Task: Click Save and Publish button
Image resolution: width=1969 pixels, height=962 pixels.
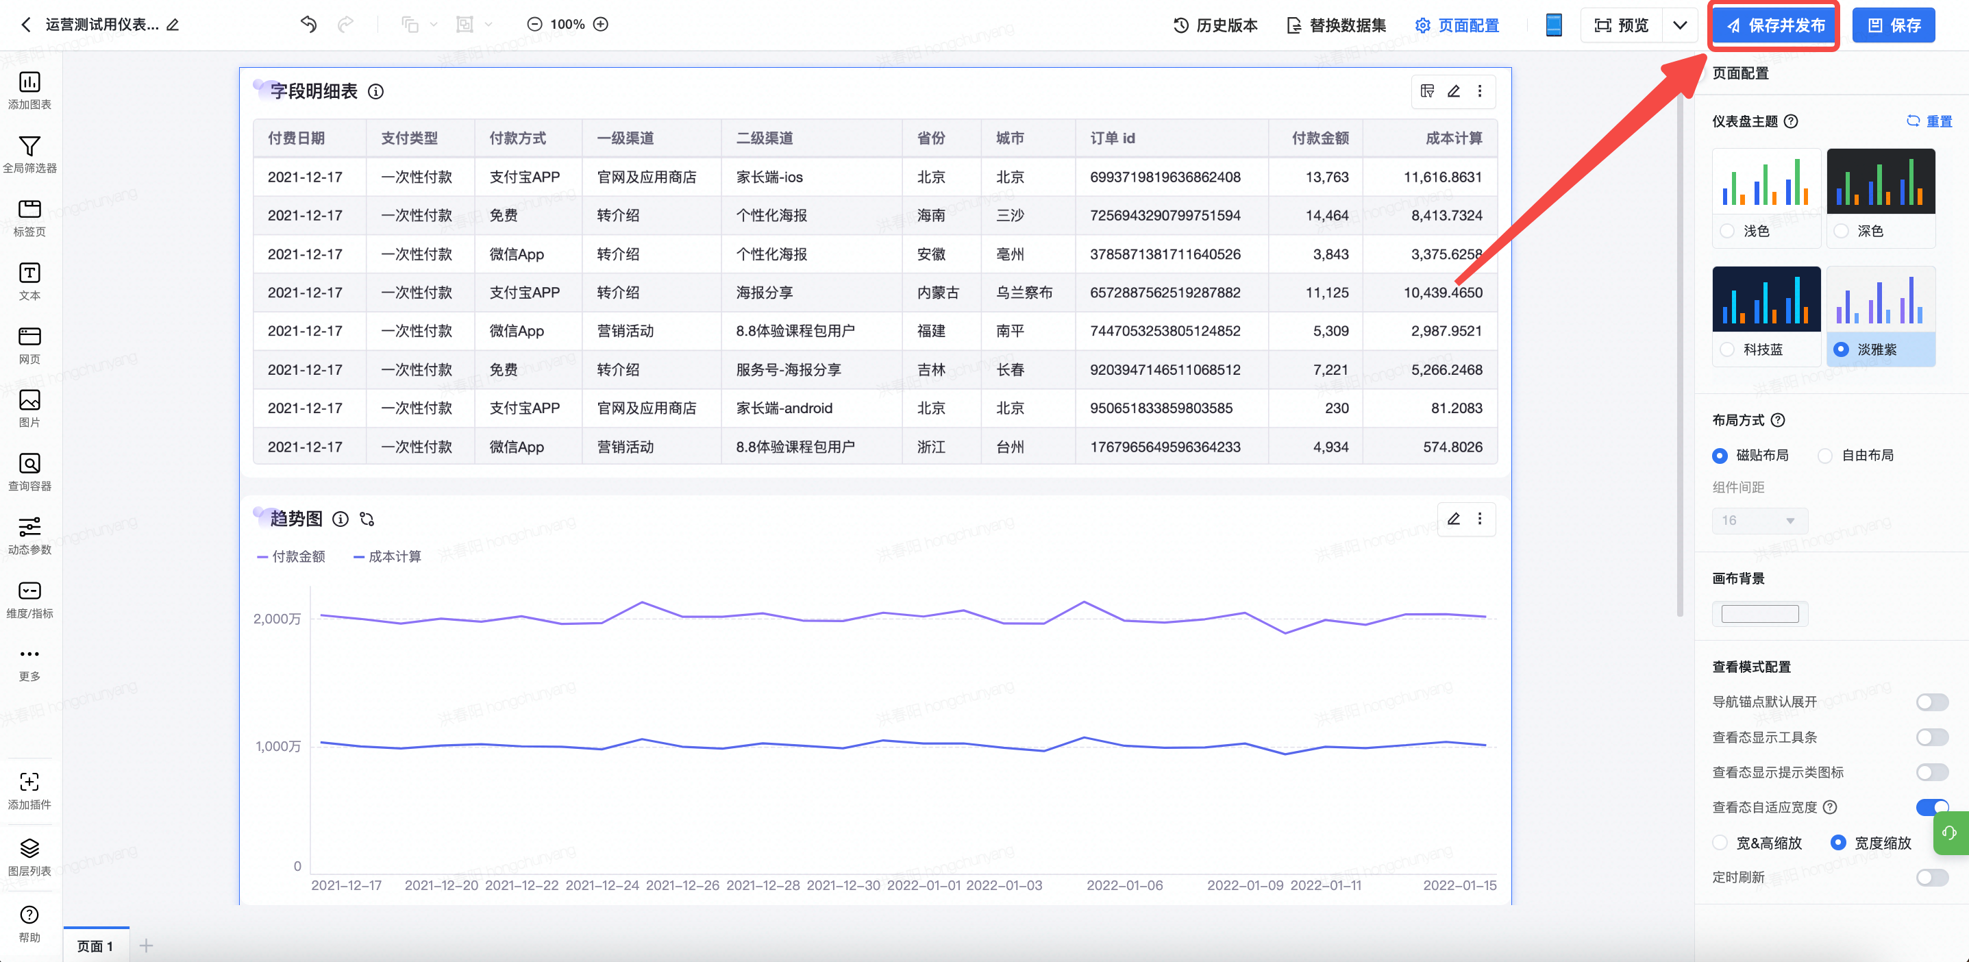Action: 1774,25
